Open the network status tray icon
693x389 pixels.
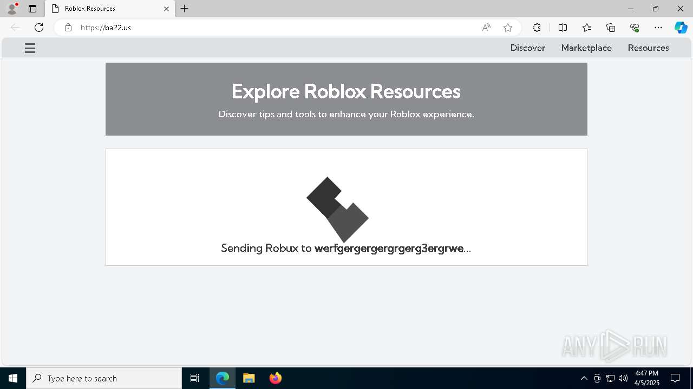point(610,378)
